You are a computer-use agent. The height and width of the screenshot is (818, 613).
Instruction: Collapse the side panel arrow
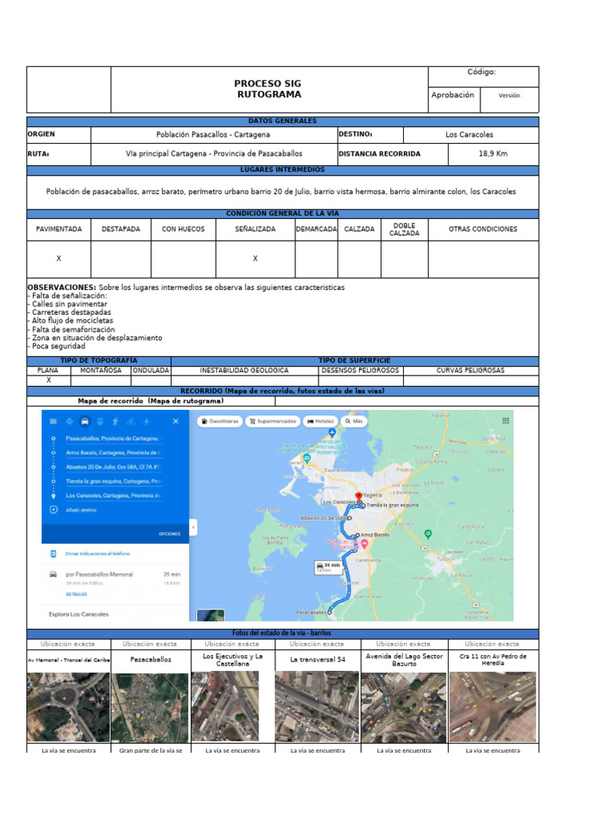coord(193,529)
